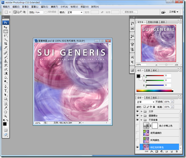This screenshot has width=186, height=158.
Task: Expand the text folder layer group
Action: click(141, 111)
